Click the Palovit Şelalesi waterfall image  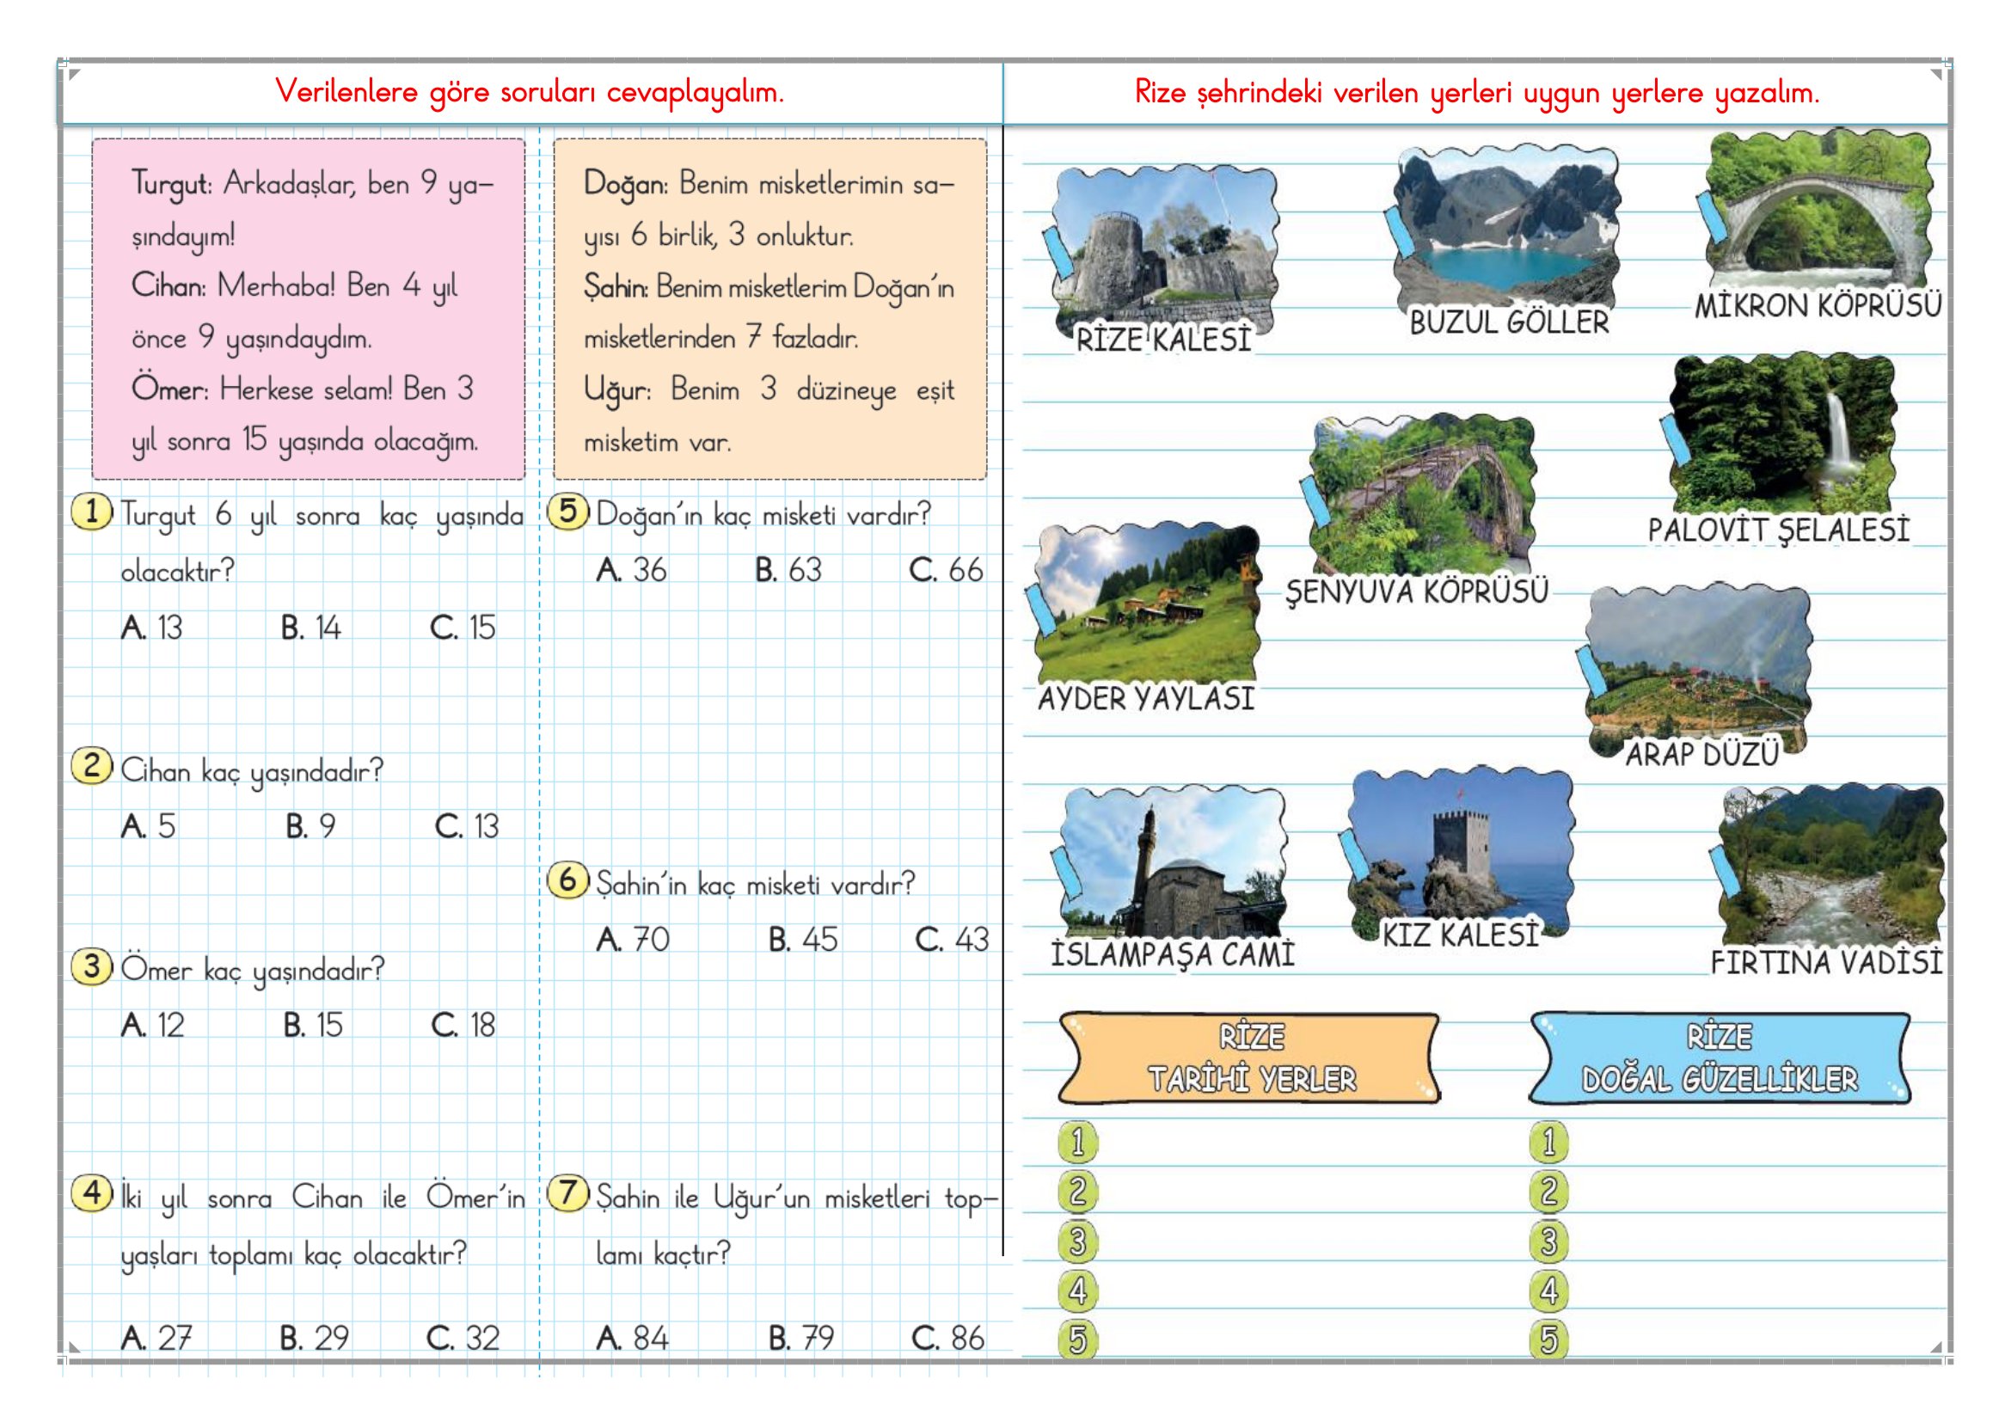pyautogui.click(x=1783, y=433)
